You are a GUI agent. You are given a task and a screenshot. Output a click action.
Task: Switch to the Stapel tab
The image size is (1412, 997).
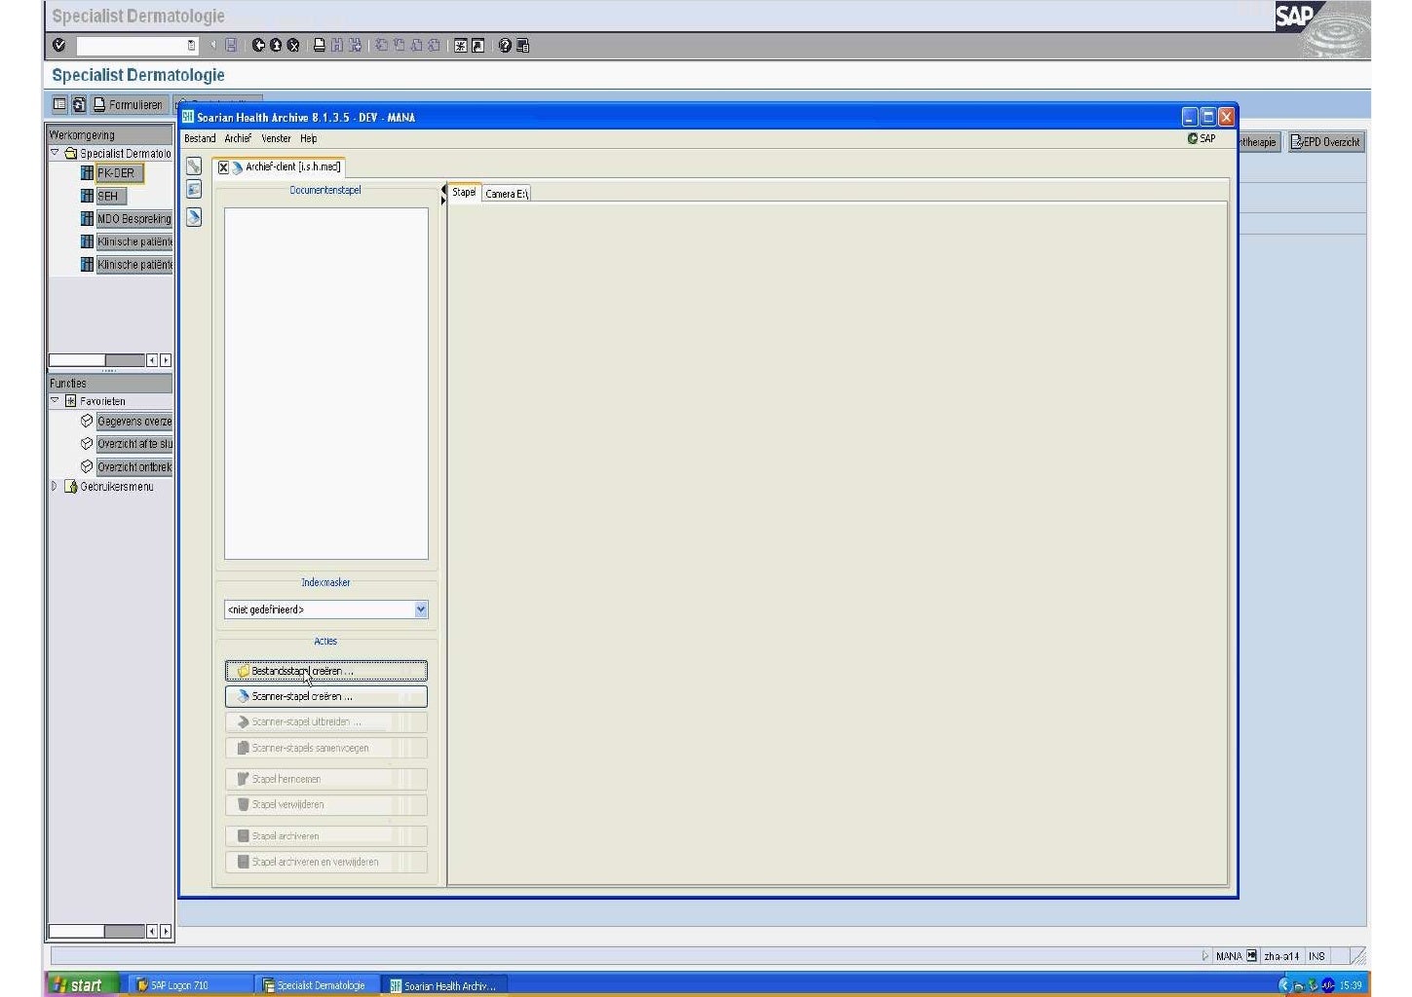pos(464,193)
